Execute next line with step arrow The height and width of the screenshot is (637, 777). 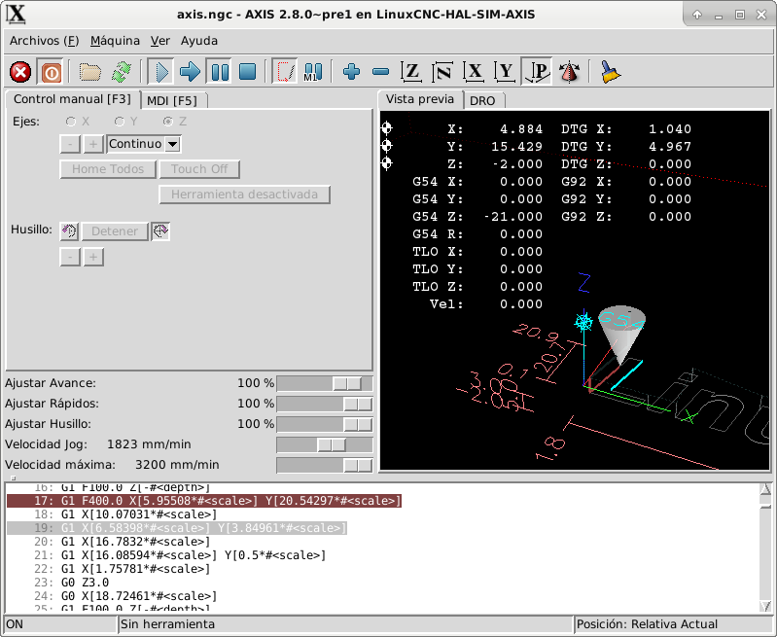coord(190,72)
